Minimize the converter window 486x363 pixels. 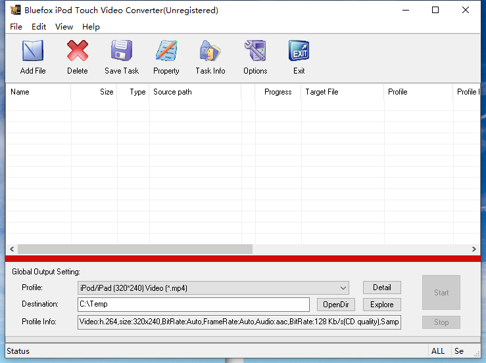click(406, 10)
